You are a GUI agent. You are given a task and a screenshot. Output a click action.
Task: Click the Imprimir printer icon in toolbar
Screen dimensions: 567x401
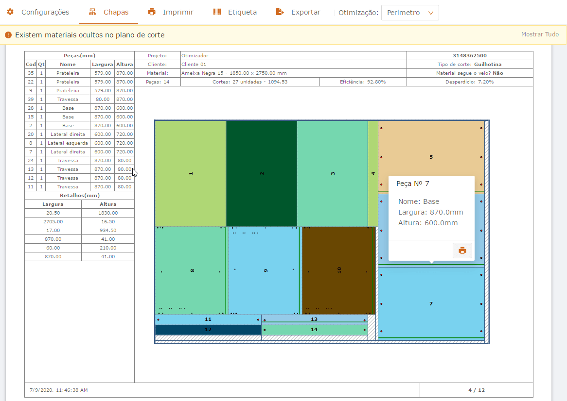click(x=152, y=12)
